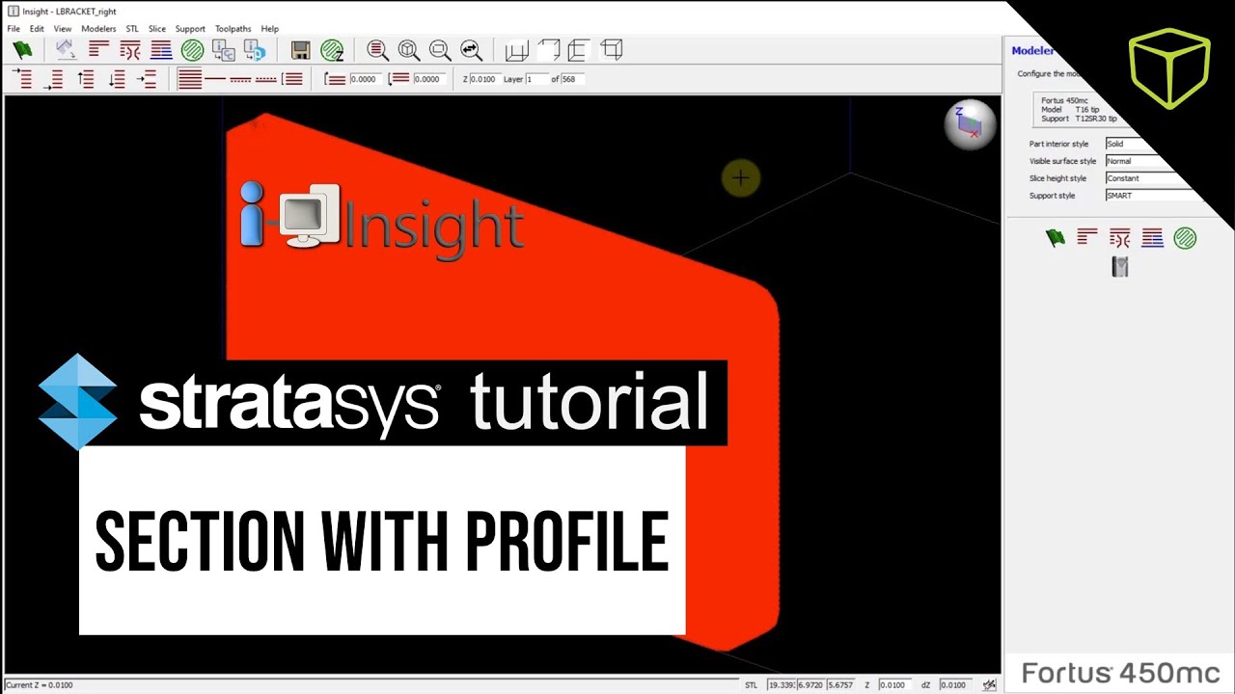
Task: Click the 'Current Z = 0.0100' status text
Action: point(40,685)
